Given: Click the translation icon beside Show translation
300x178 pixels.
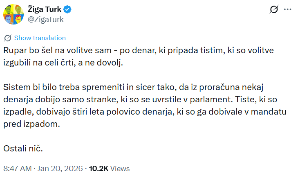Looking at the screenshot, I should (x=7, y=38).
